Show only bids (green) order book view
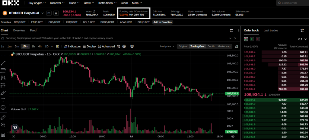 pos(252,39)
